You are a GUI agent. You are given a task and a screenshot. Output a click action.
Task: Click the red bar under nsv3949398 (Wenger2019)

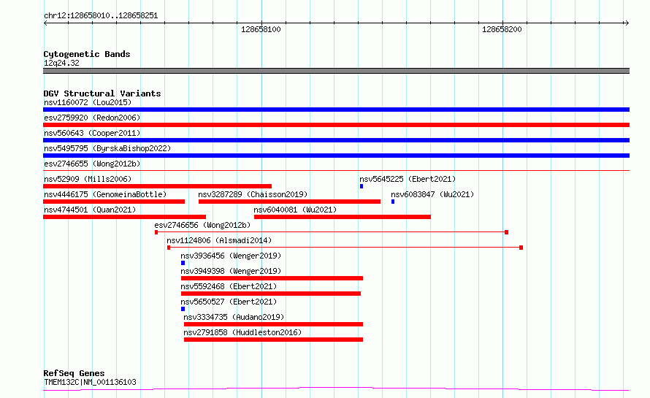tap(272, 278)
